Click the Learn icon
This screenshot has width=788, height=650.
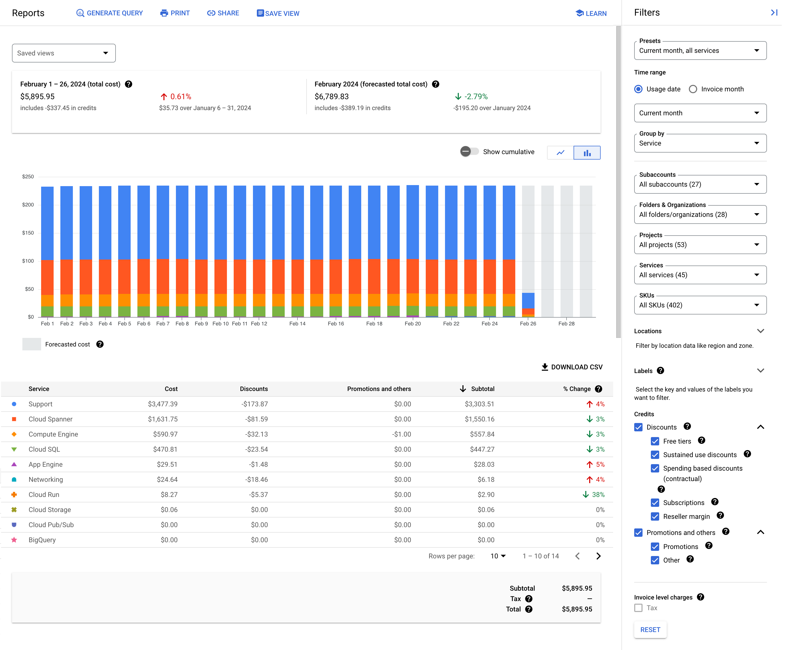point(580,13)
